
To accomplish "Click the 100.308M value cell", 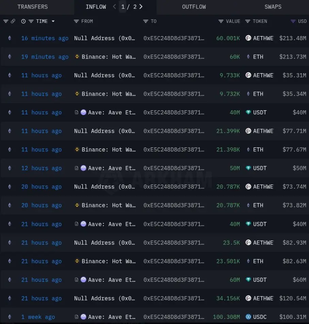I will point(226,317).
